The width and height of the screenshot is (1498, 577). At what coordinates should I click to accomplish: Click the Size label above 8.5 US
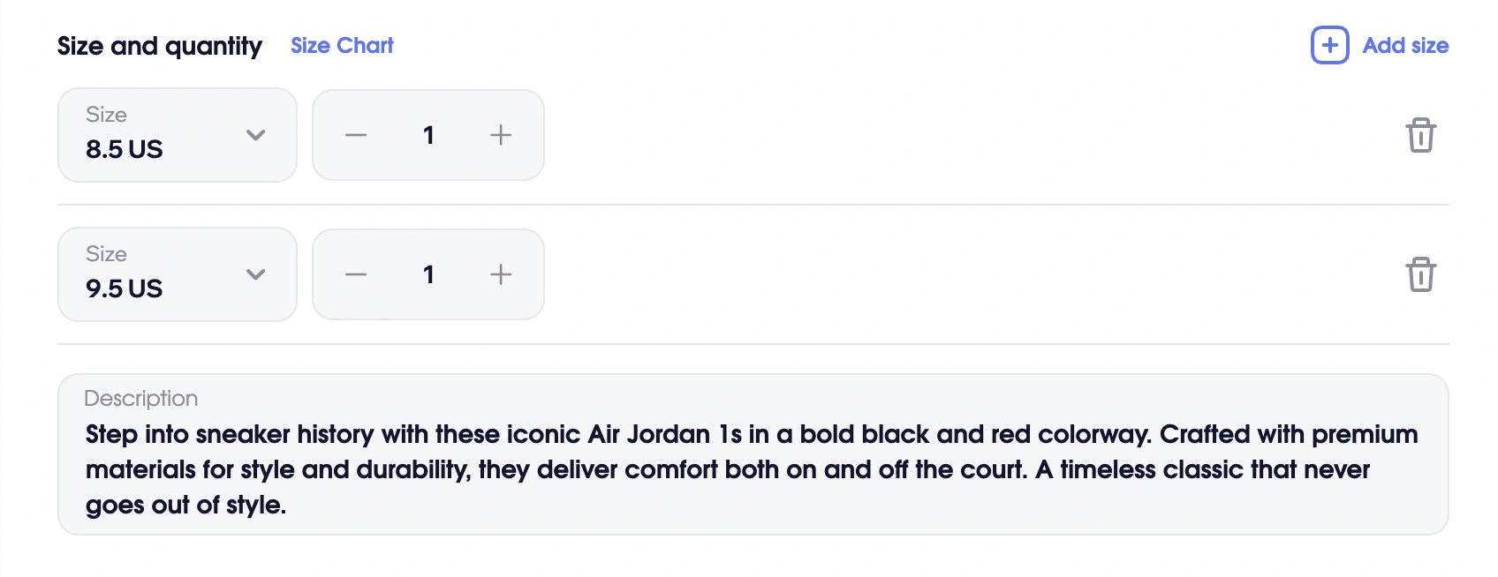(x=106, y=115)
